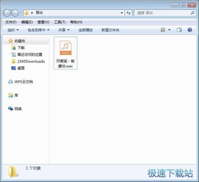Open the view options dropdown arrow
This screenshot has width=199, height=182.
(169, 30)
